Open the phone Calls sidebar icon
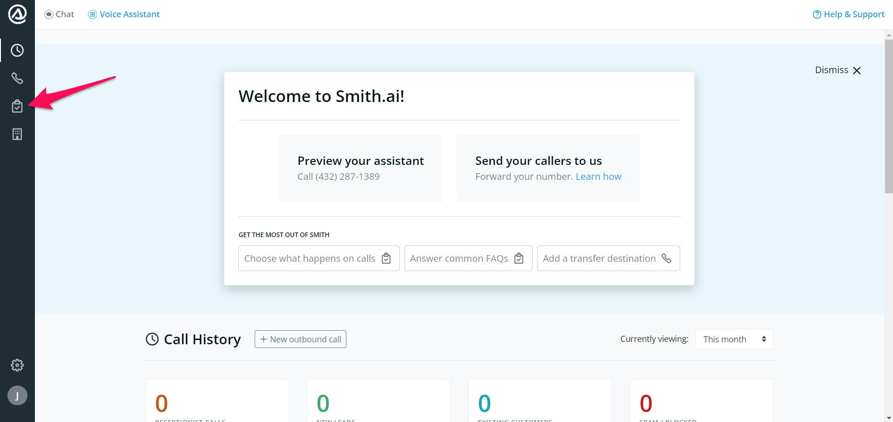 [17, 78]
